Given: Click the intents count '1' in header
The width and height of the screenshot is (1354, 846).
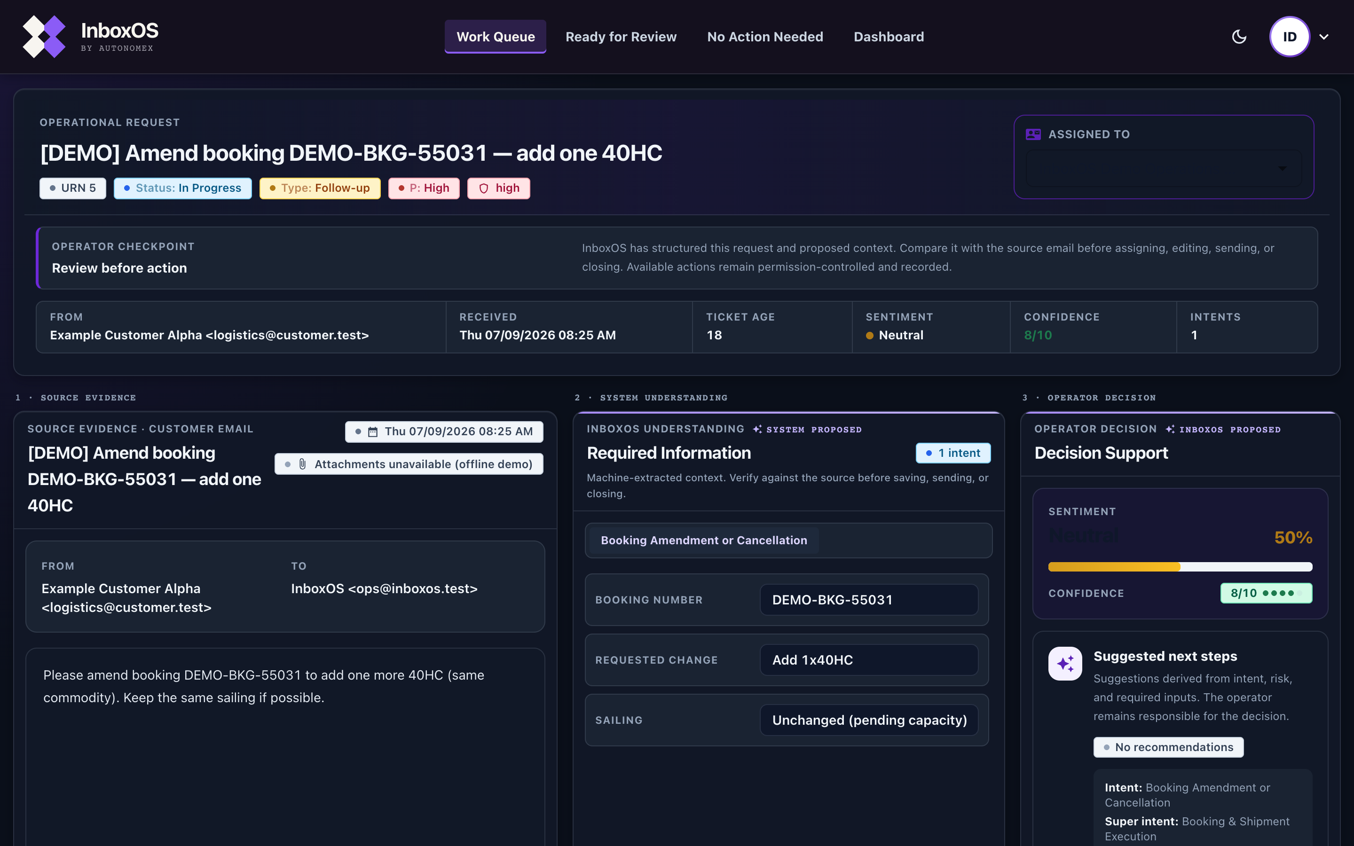Looking at the screenshot, I should point(1194,335).
